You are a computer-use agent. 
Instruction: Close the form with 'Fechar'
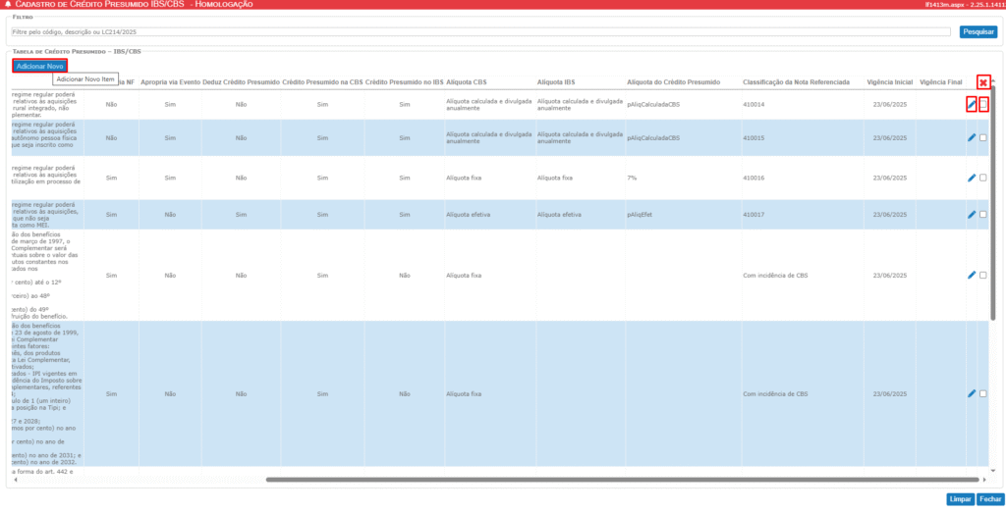pos(990,499)
